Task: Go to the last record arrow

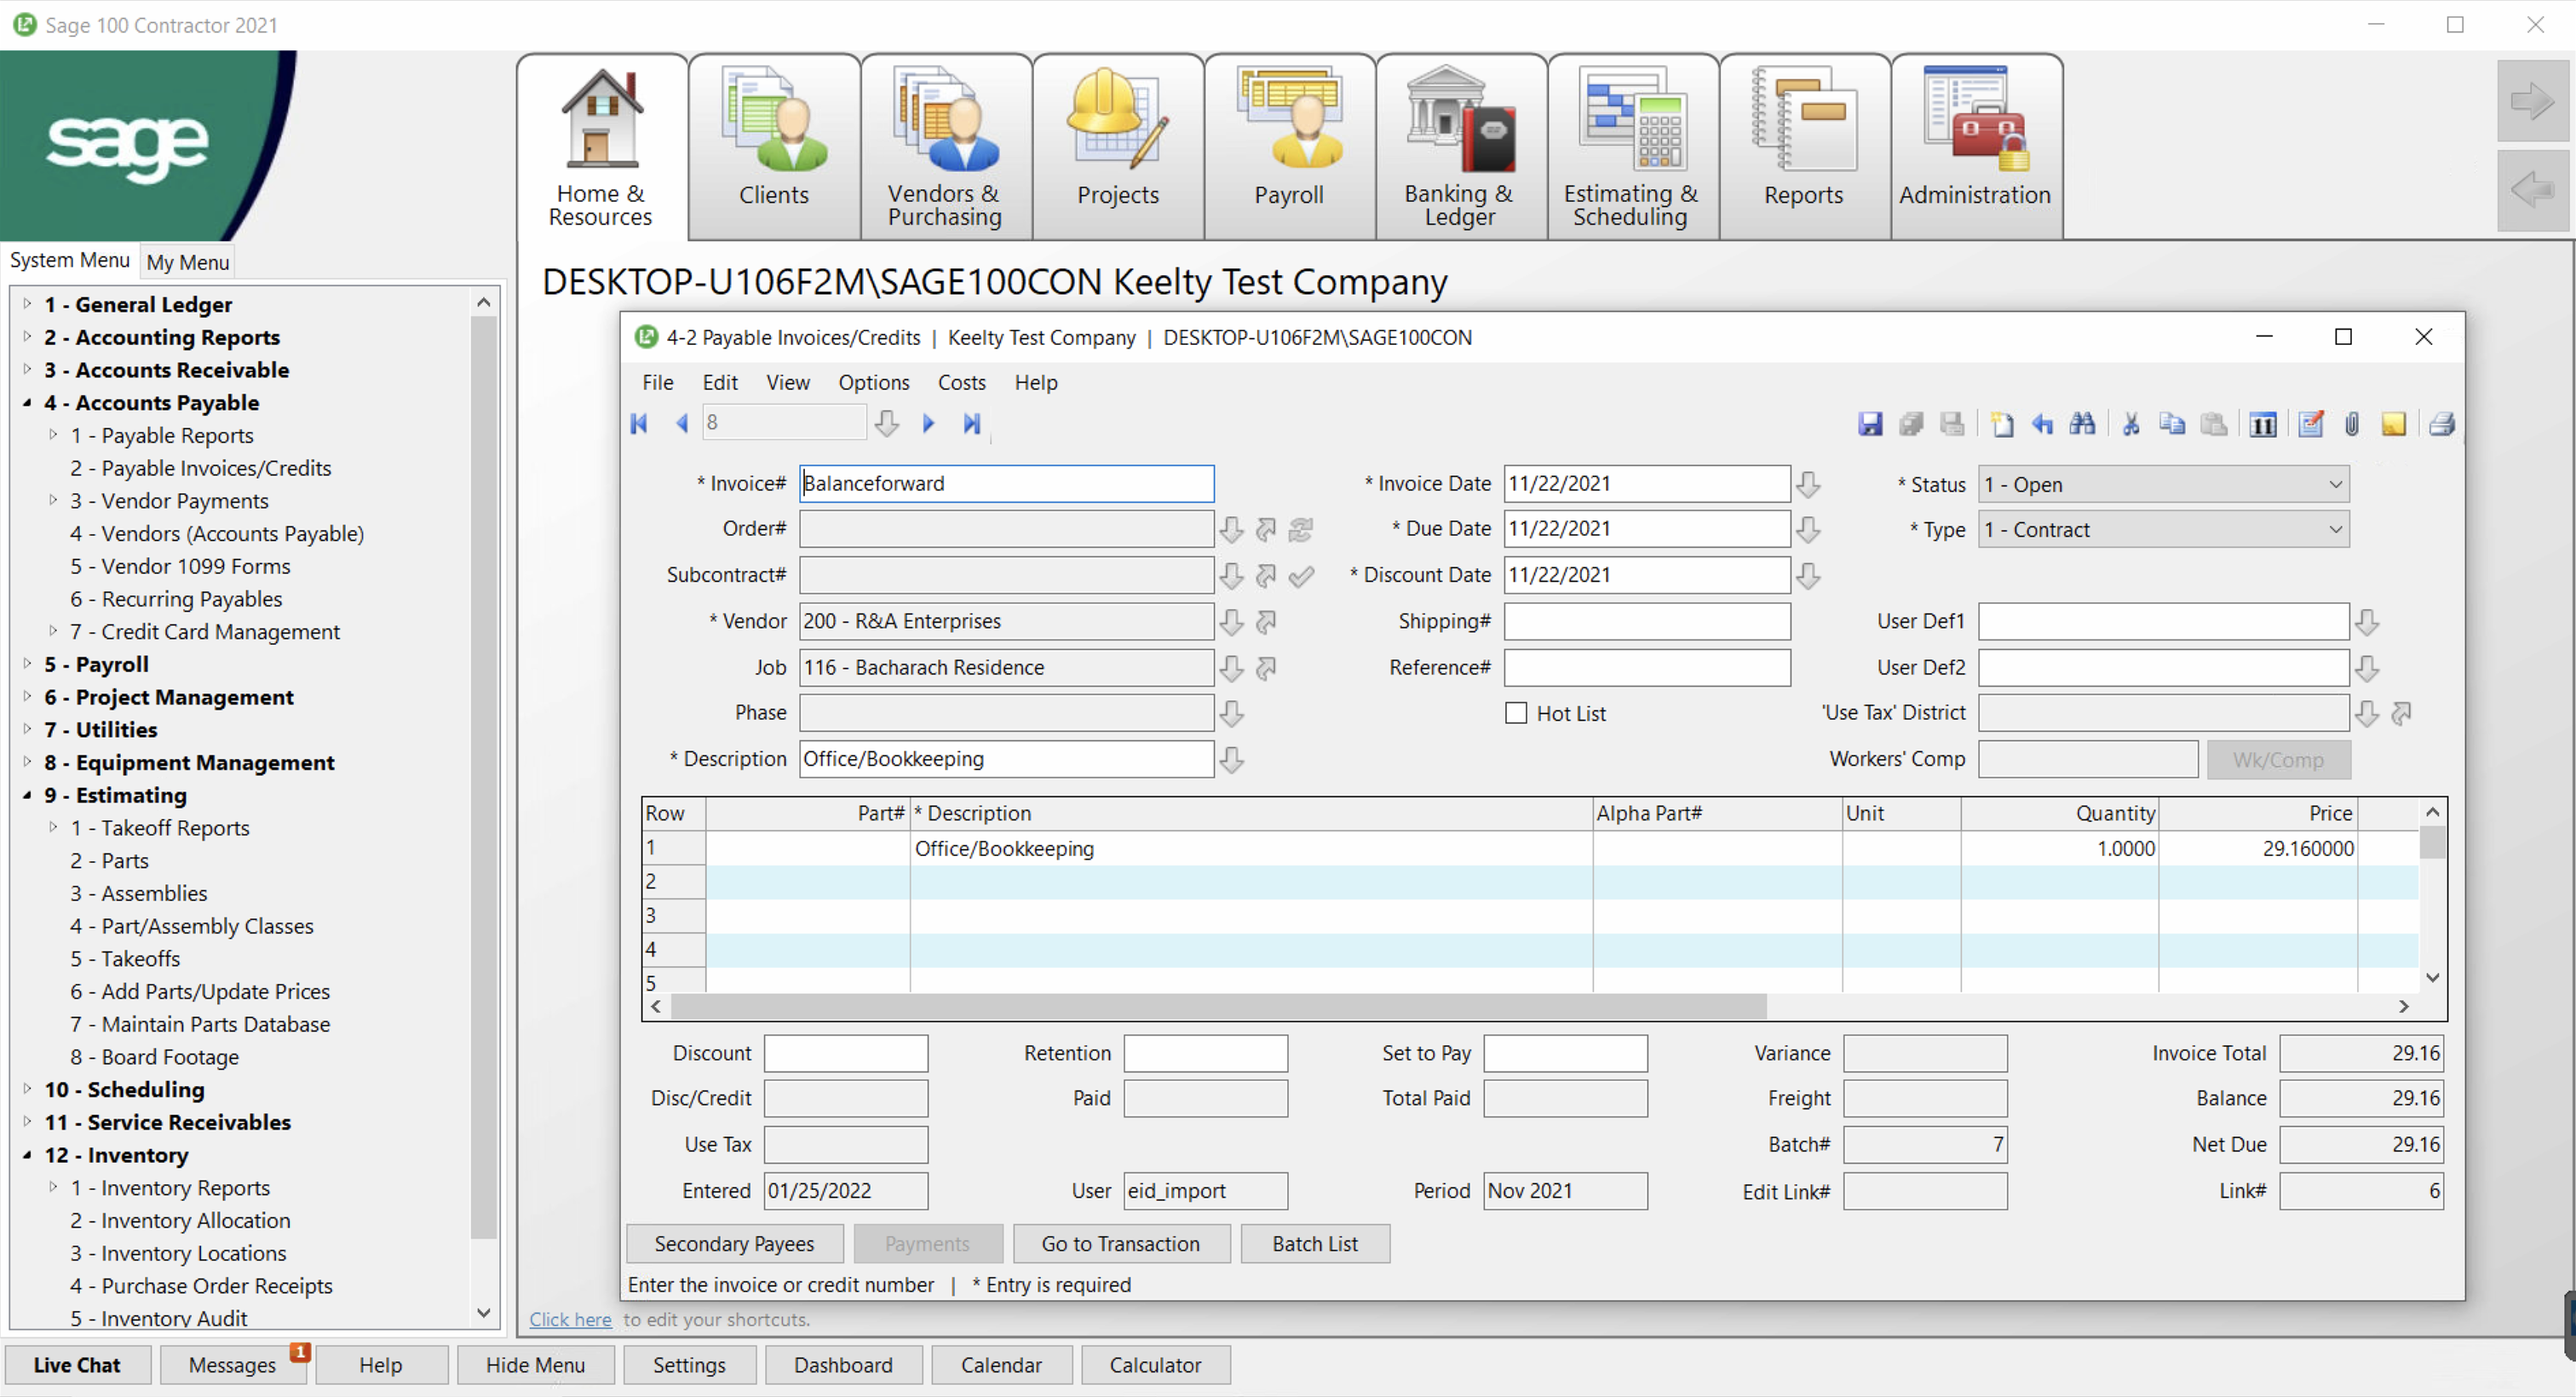Action: [971, 423]
